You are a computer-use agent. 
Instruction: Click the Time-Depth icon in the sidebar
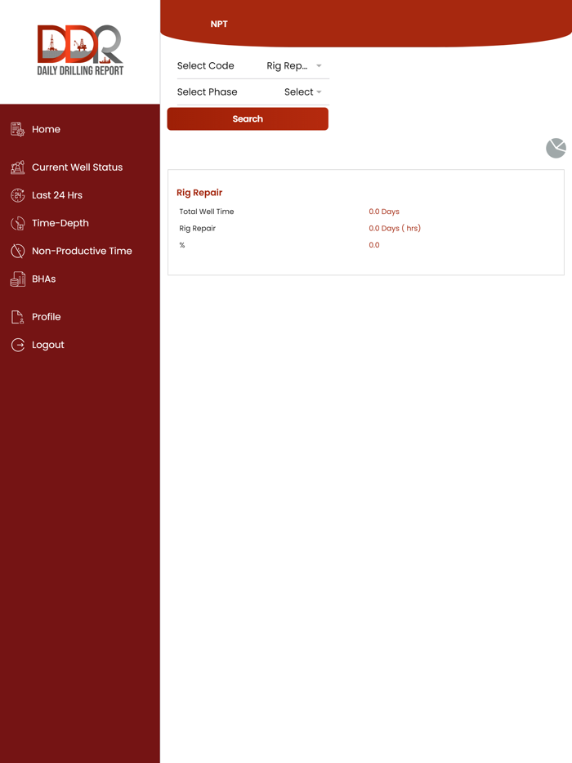click(x=17, y=223)
